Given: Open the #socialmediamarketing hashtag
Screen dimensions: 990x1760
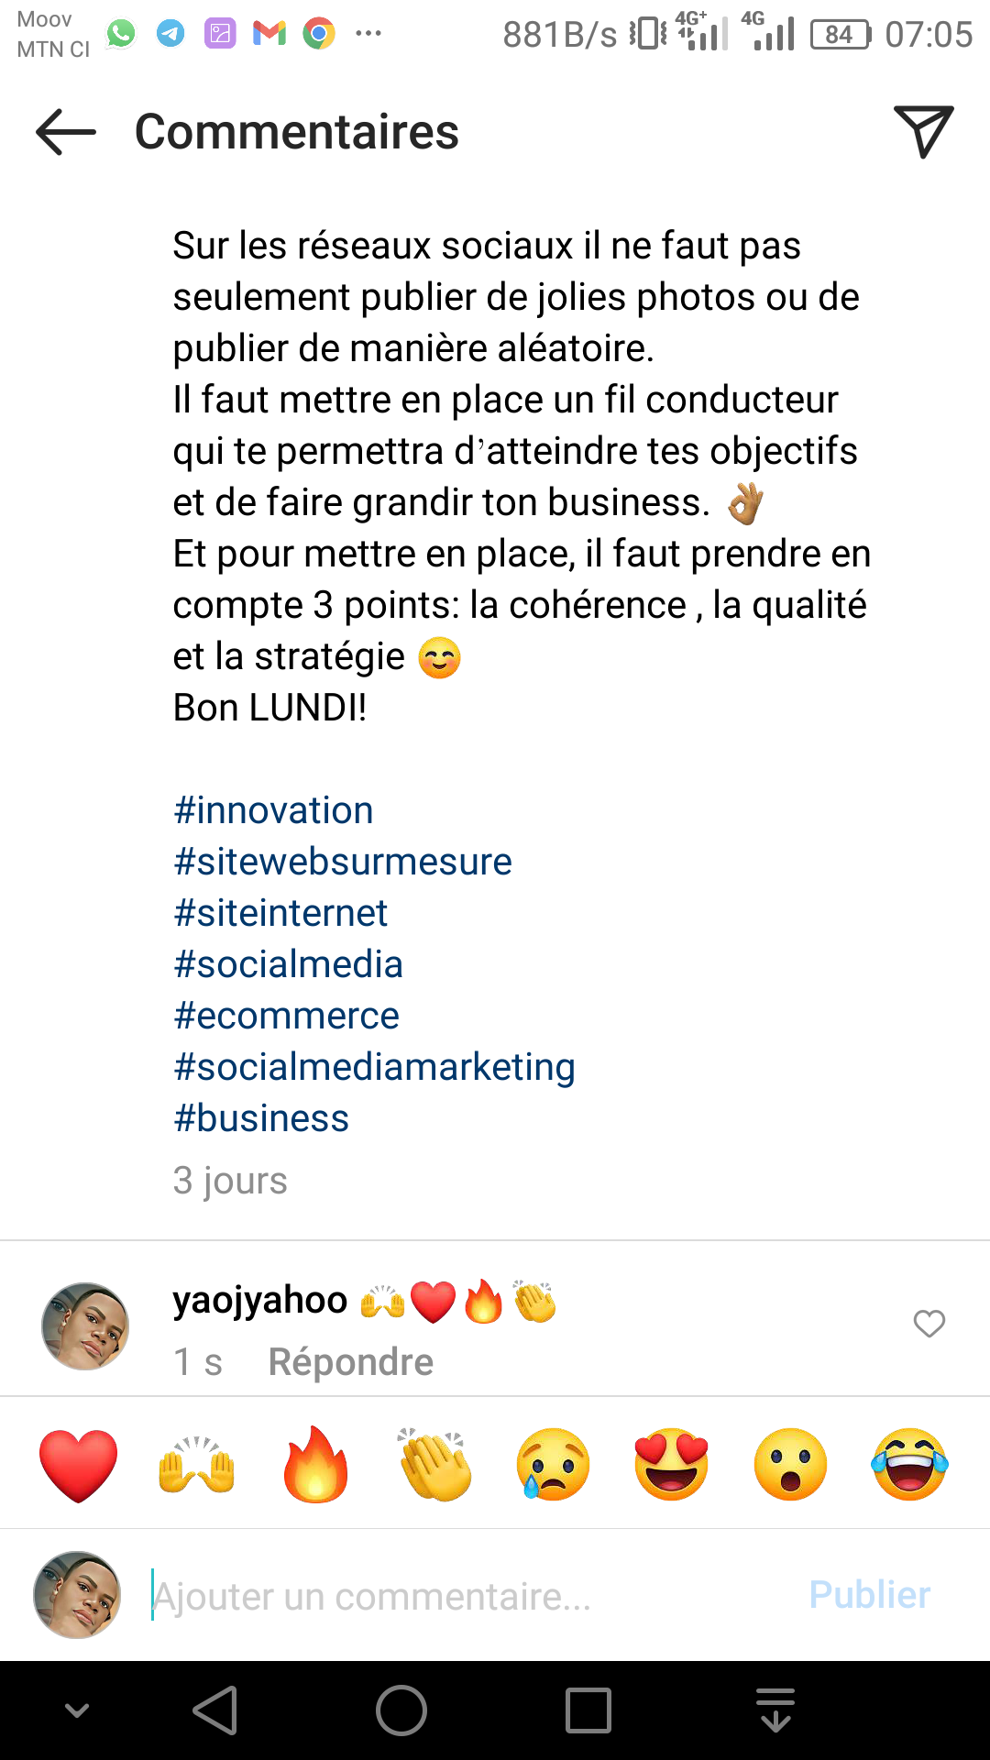Looking at the screenshot, I should [x=374, y=1067].
